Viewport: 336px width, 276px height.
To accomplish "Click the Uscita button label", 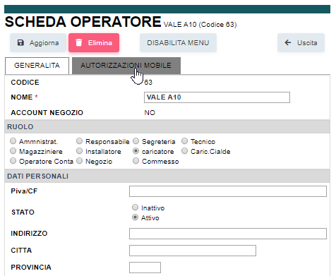I will point(307,43).
